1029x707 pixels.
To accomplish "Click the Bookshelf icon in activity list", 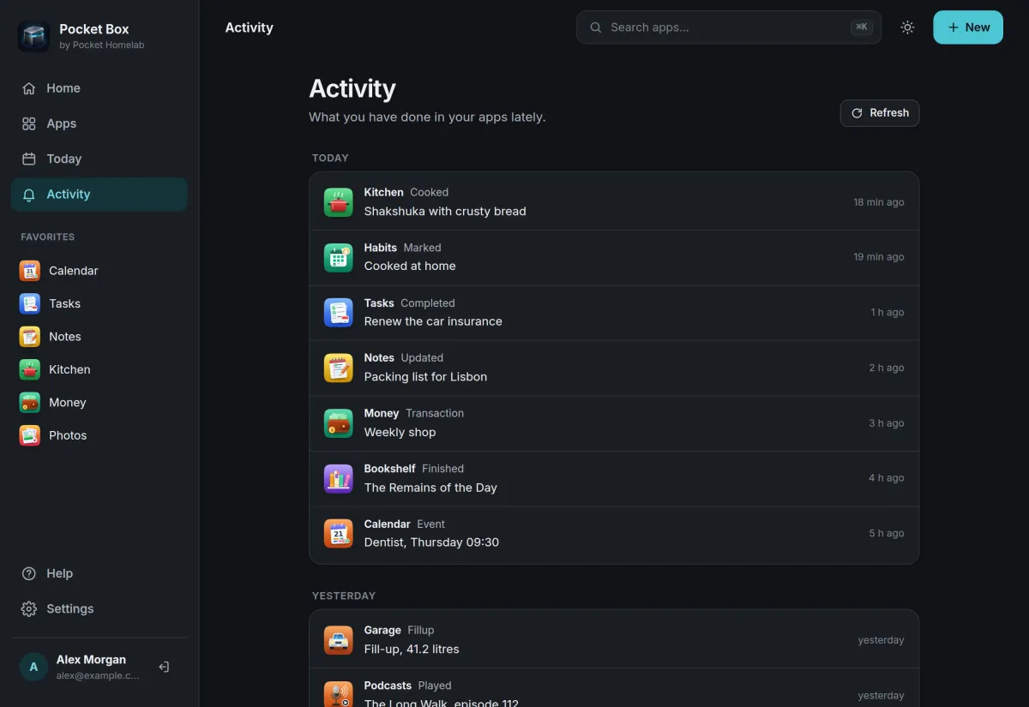I will pyautogui.click(x=338, y=478).
